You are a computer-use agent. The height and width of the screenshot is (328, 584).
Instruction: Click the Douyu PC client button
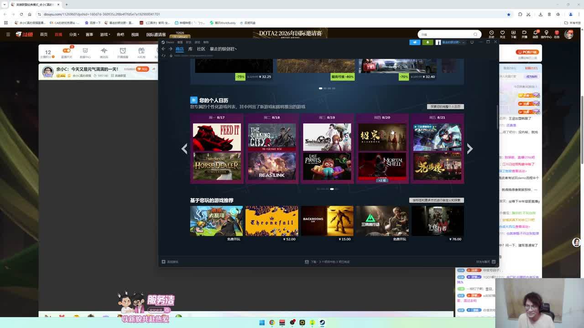pos(528,52)
